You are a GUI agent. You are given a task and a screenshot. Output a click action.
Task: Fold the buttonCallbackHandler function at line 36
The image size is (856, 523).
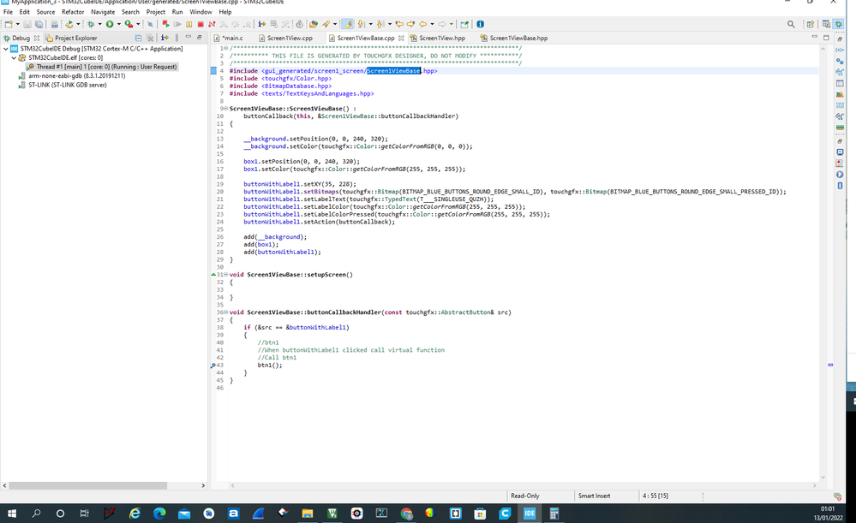(x=225, y=312)
